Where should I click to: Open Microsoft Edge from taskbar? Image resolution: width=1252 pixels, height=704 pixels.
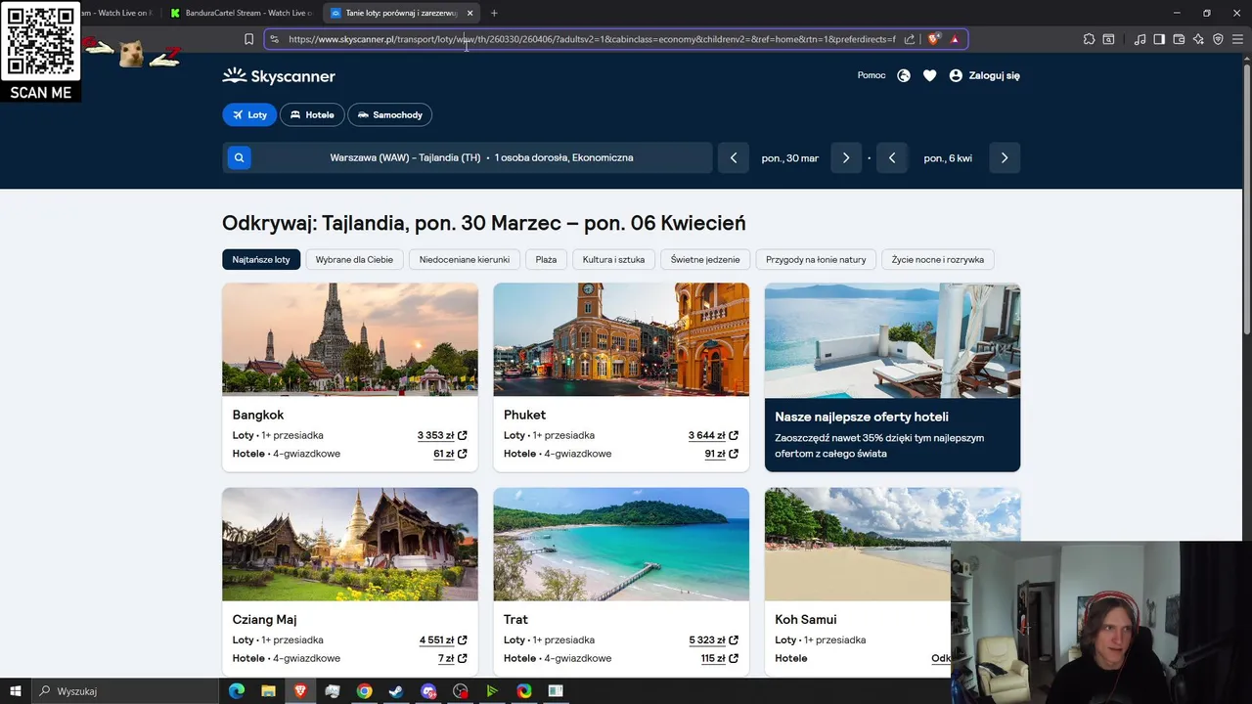point(237,691)
